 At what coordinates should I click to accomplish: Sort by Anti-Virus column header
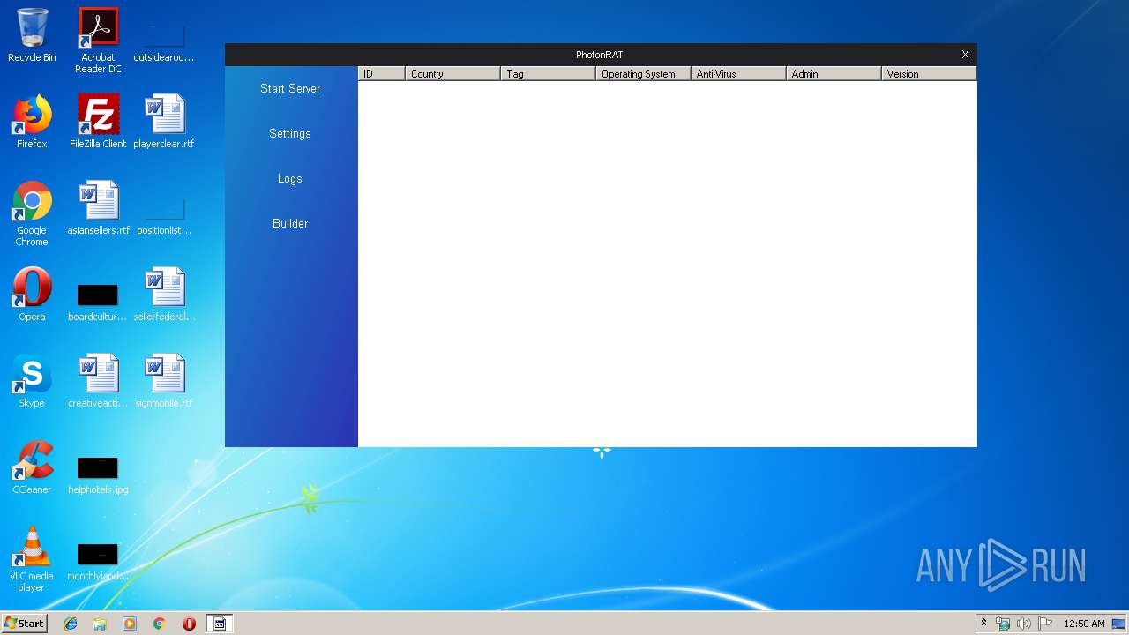pyautogui.click(x=738, y=74)
